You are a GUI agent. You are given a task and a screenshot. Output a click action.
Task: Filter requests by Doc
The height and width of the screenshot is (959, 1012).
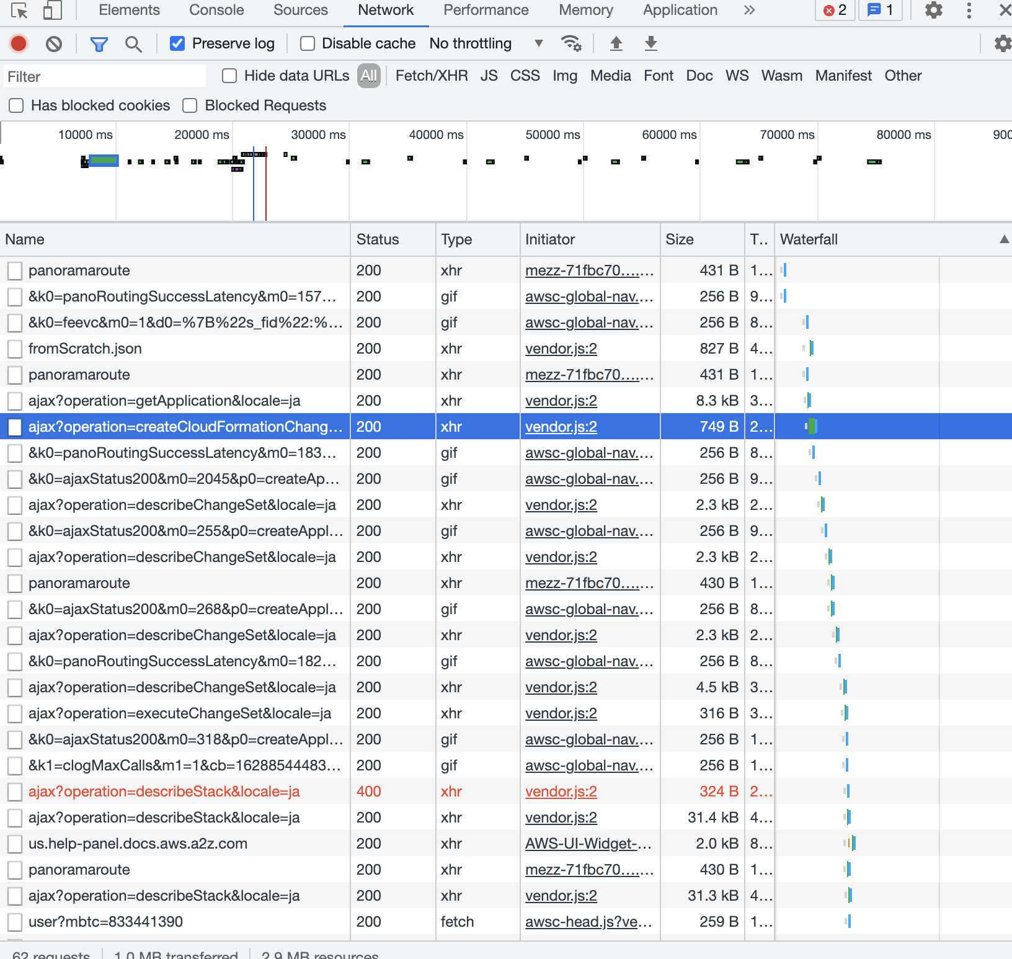click(x=699, y=76)
